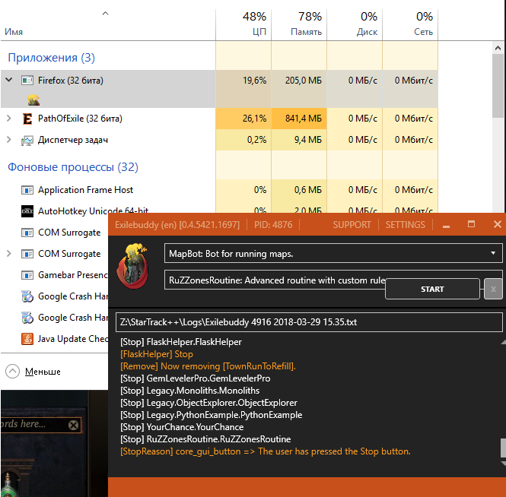Viewport: 506px width, 497px height.
Task: Click the Firefox child window icon under Firefox
Action: click(33, 100)
